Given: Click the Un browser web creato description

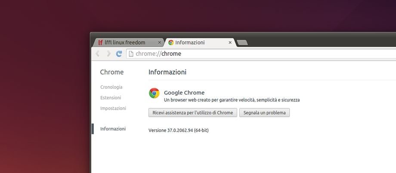Looking at the screenshot, I should pos(232,100).
